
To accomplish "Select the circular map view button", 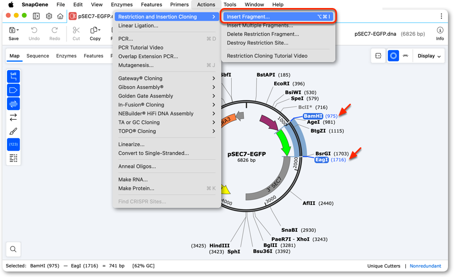I will point(393,56).
